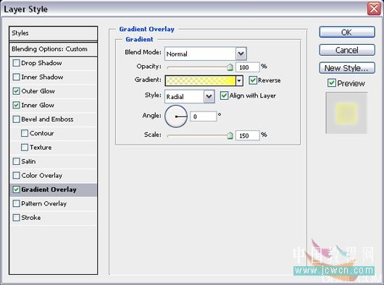Enable the Pattern Overlay checkbox
Viewport: 384px width, 285px height.
pyautogui.click(x=16, y=203)
